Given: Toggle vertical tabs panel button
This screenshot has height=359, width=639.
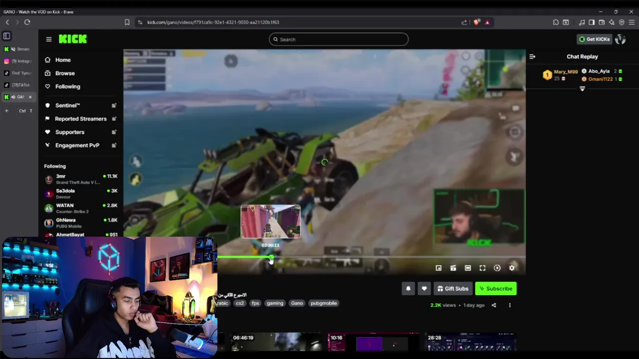Looking at the screenshot, I should [x=6, y=36].
